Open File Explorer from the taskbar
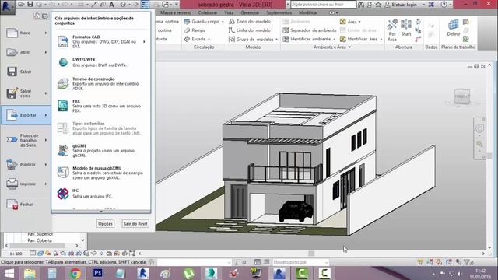The height and width of the screenshot is (280, 498). click(30, 273)
